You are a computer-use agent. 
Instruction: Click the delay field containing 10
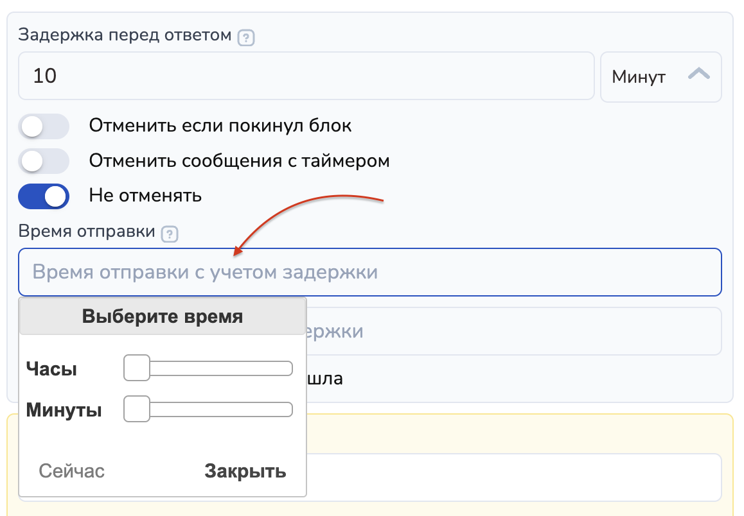click(305, 76)
